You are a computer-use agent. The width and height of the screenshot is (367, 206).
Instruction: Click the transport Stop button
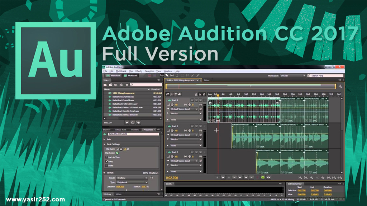pos(217,177)
